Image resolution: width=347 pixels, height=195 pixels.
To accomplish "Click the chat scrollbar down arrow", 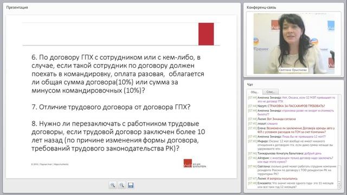I will click(x=339, y=187).
